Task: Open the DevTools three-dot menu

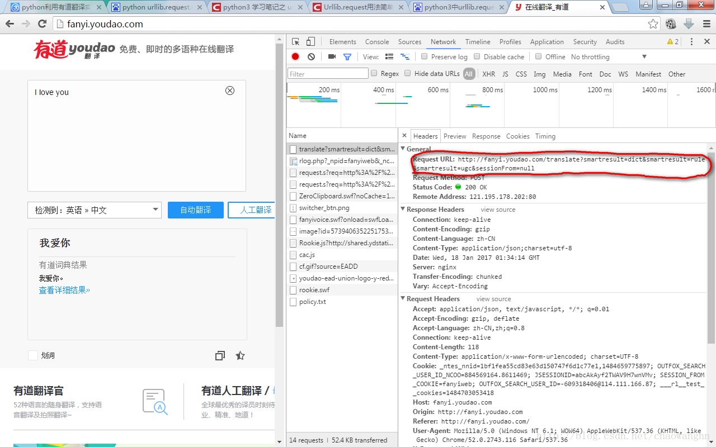Action: [x=691, y=42]
